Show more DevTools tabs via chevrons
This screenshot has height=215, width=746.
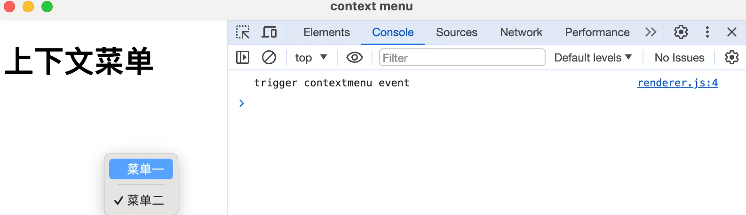click(x=651, y=32)
